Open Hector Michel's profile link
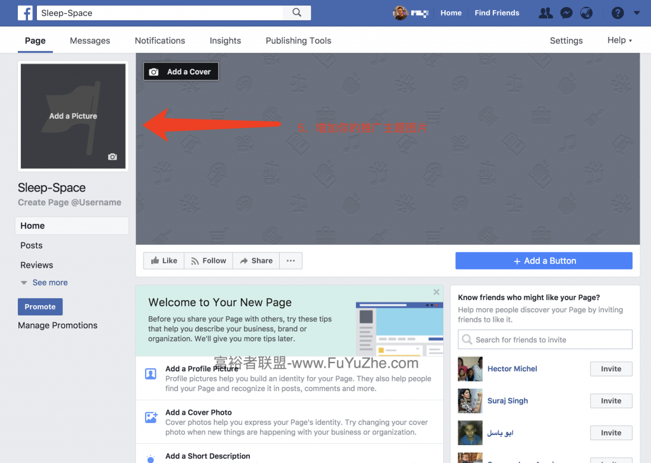This screenshot has width=651, height=463. point(512,369)
